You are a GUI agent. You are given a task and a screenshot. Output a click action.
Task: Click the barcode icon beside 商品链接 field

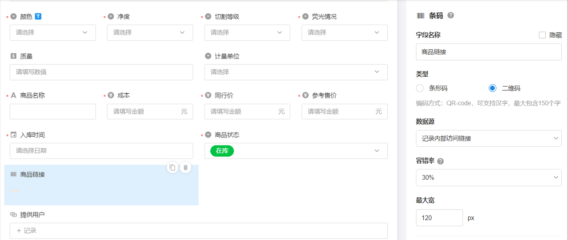pos(13,174)
